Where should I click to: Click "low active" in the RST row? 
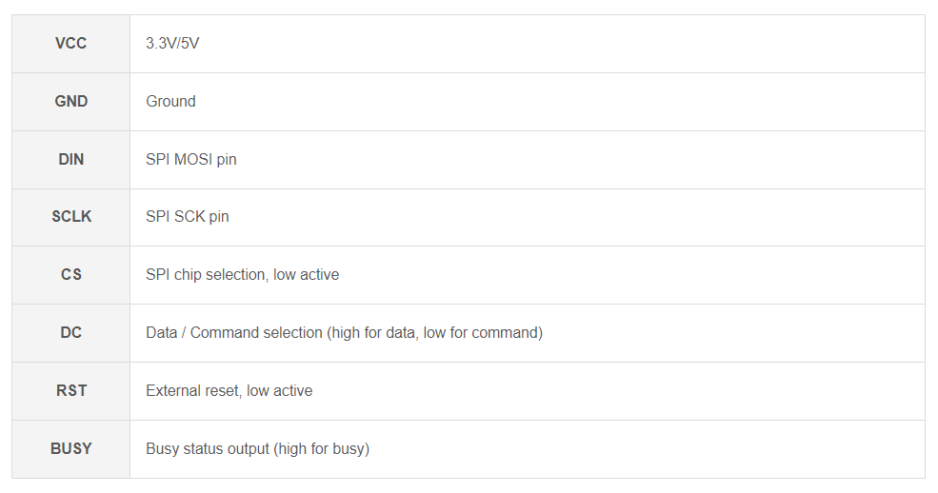(279, 391)
